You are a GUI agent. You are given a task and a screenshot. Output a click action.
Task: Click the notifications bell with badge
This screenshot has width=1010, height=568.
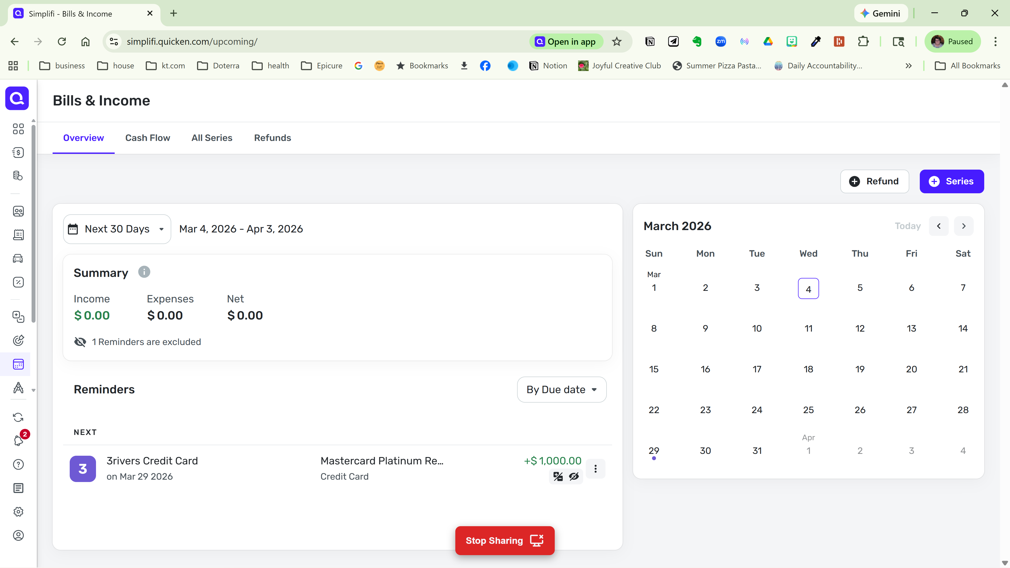click(x=18, y=441)
